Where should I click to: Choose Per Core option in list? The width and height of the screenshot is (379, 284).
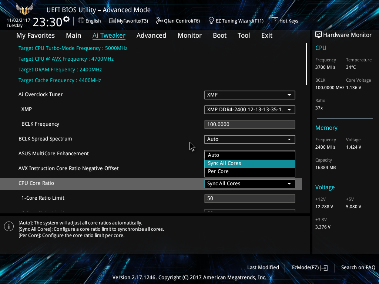point(250,172)
